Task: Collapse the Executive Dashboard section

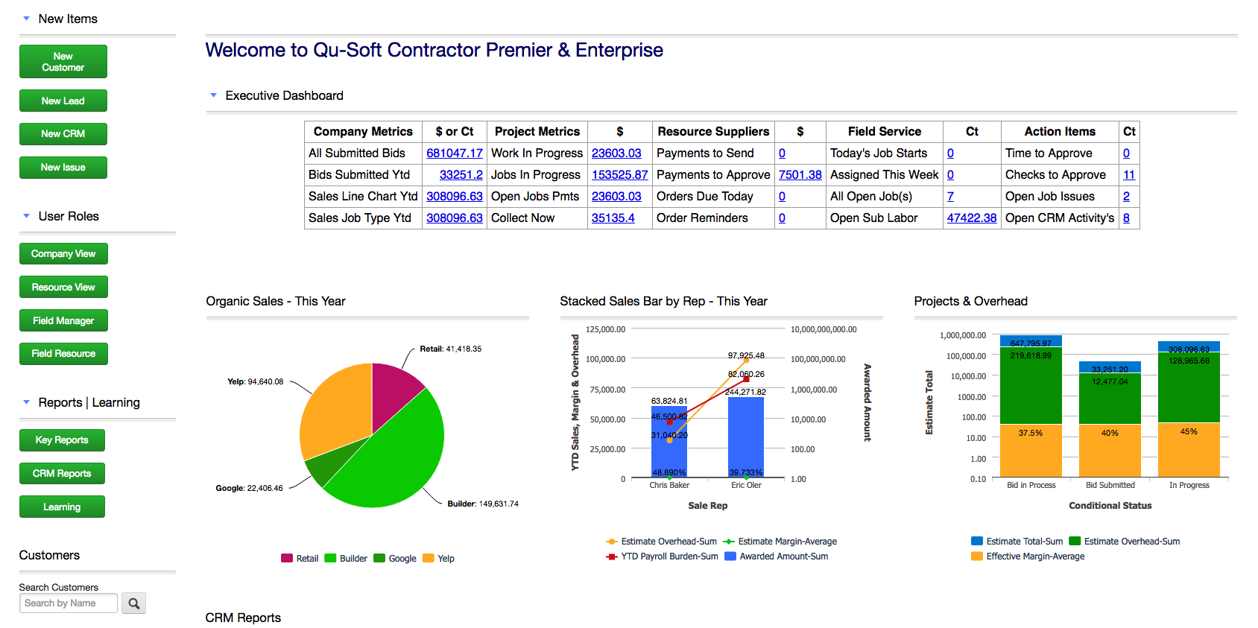Action: click(214, 95)
